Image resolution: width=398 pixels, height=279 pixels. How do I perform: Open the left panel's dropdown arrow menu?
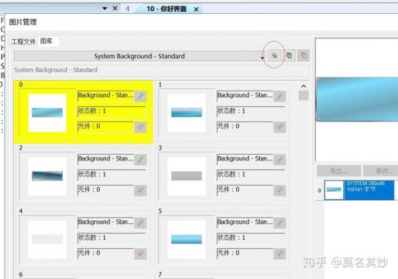click(105, 8)
